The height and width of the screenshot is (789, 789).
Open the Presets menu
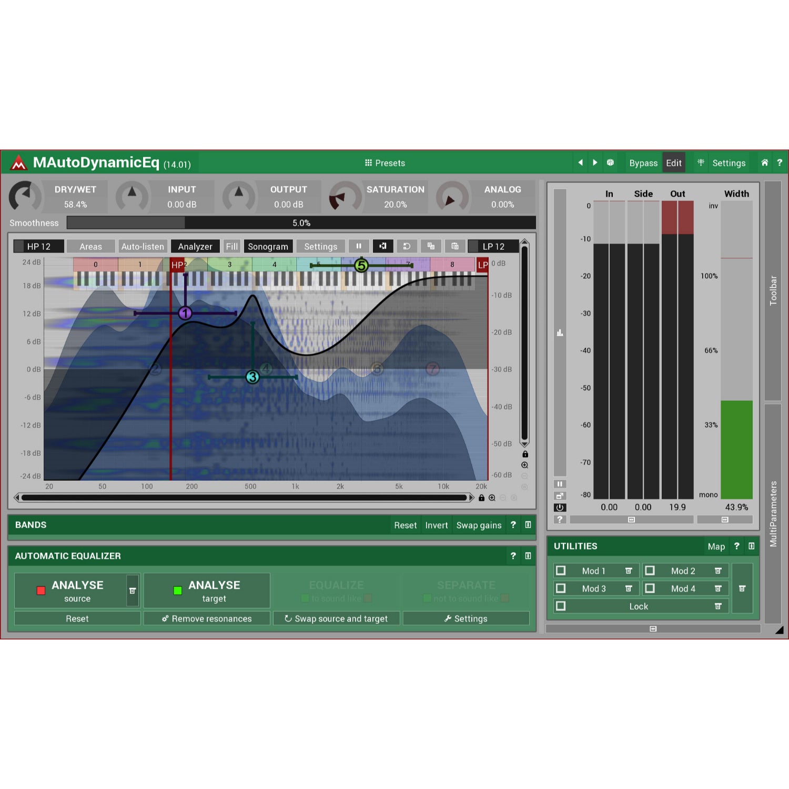click(x=385, y=163)
